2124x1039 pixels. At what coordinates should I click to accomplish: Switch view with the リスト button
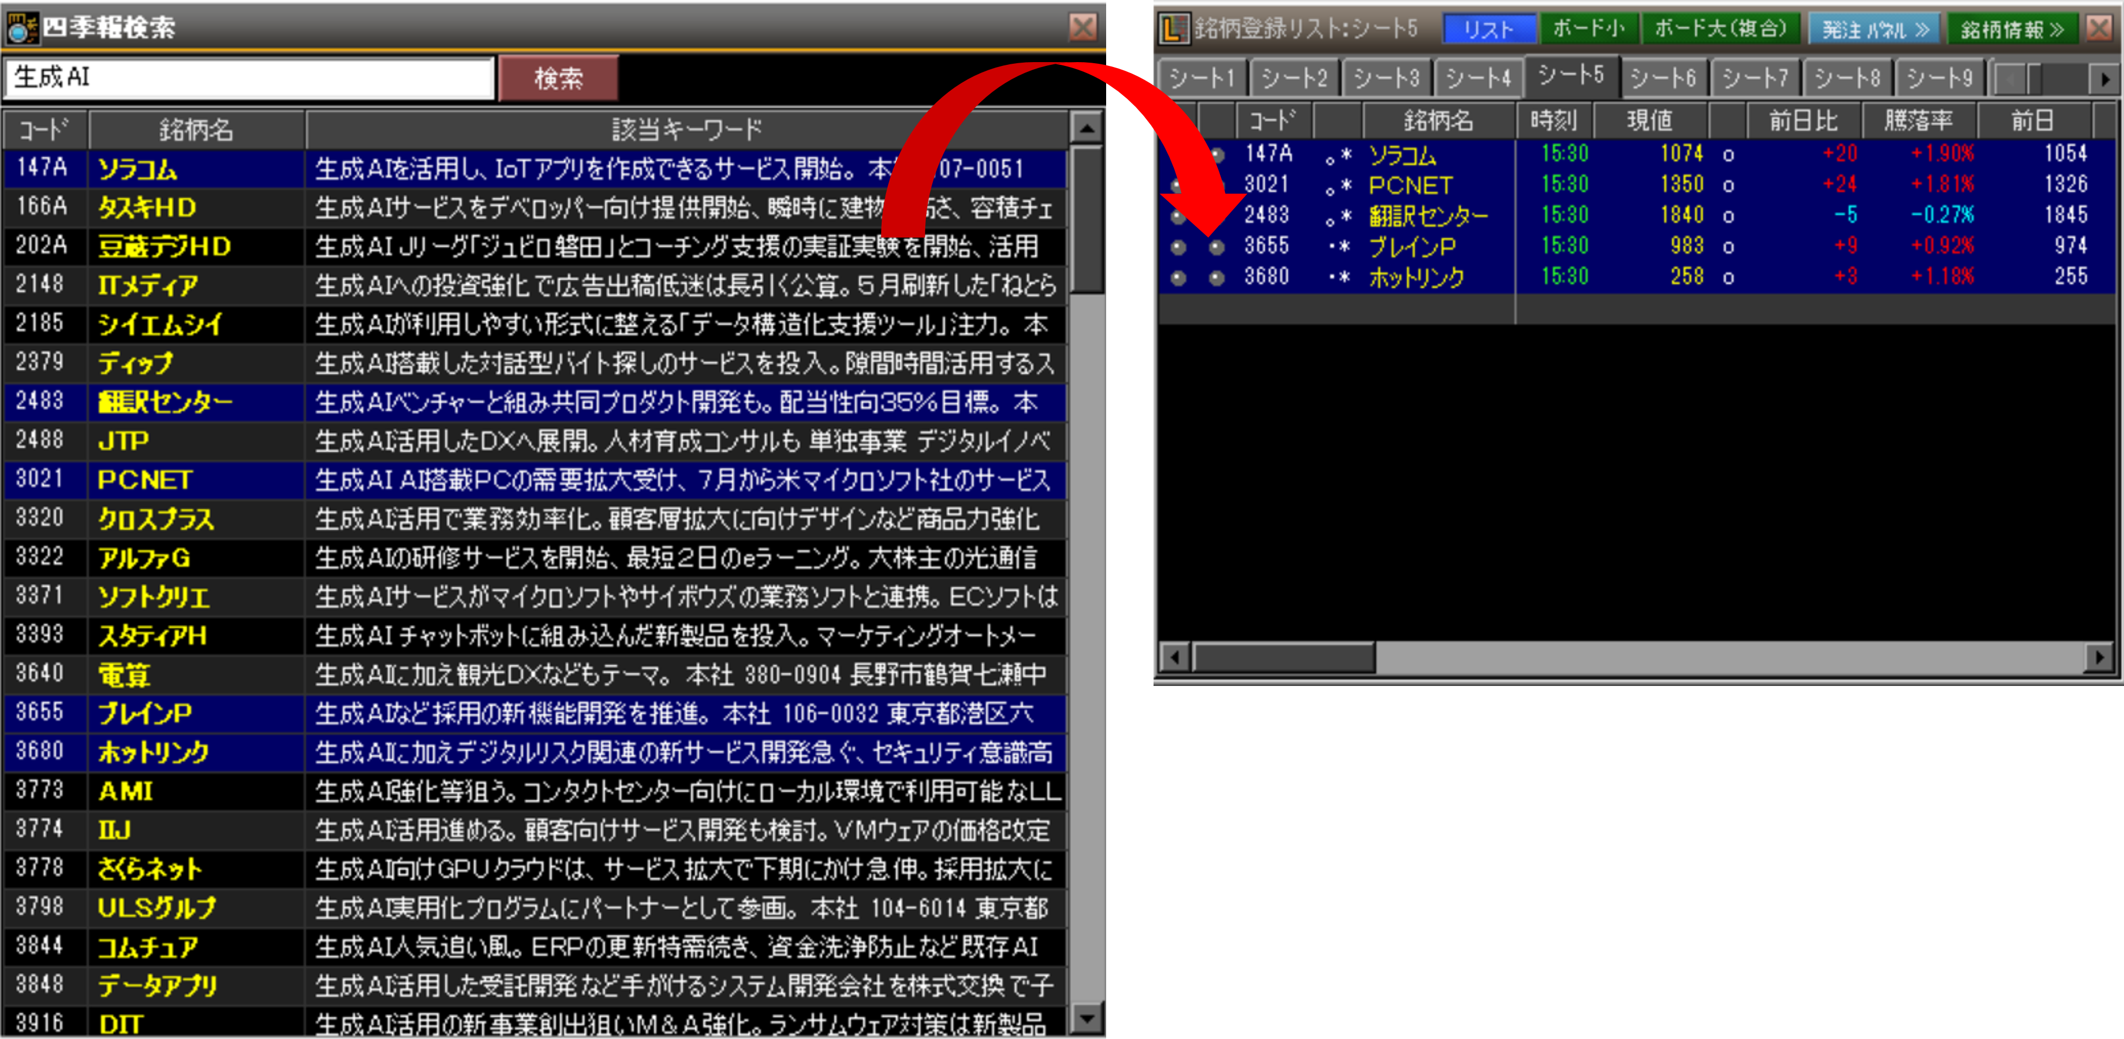point(1488,29)
